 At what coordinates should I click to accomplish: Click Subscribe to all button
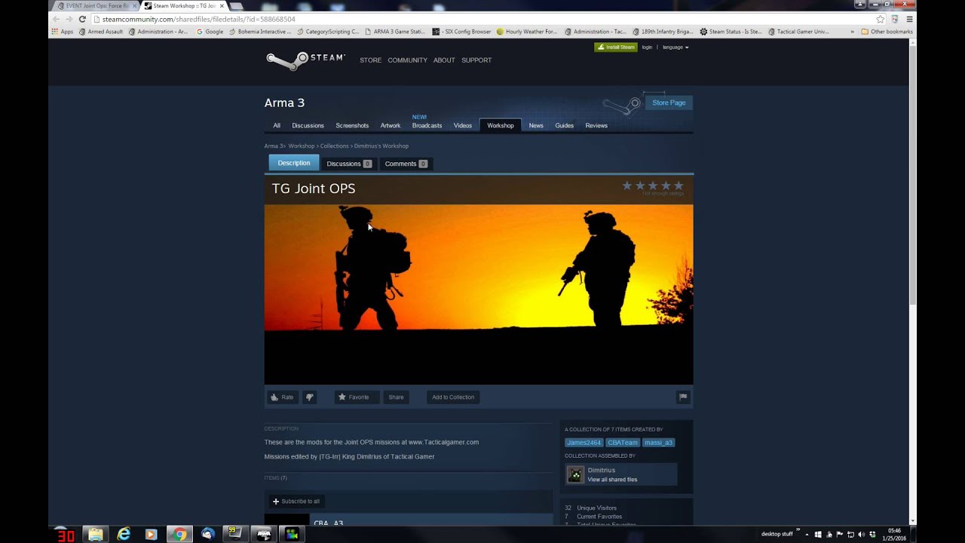click(x=296, y=501)
